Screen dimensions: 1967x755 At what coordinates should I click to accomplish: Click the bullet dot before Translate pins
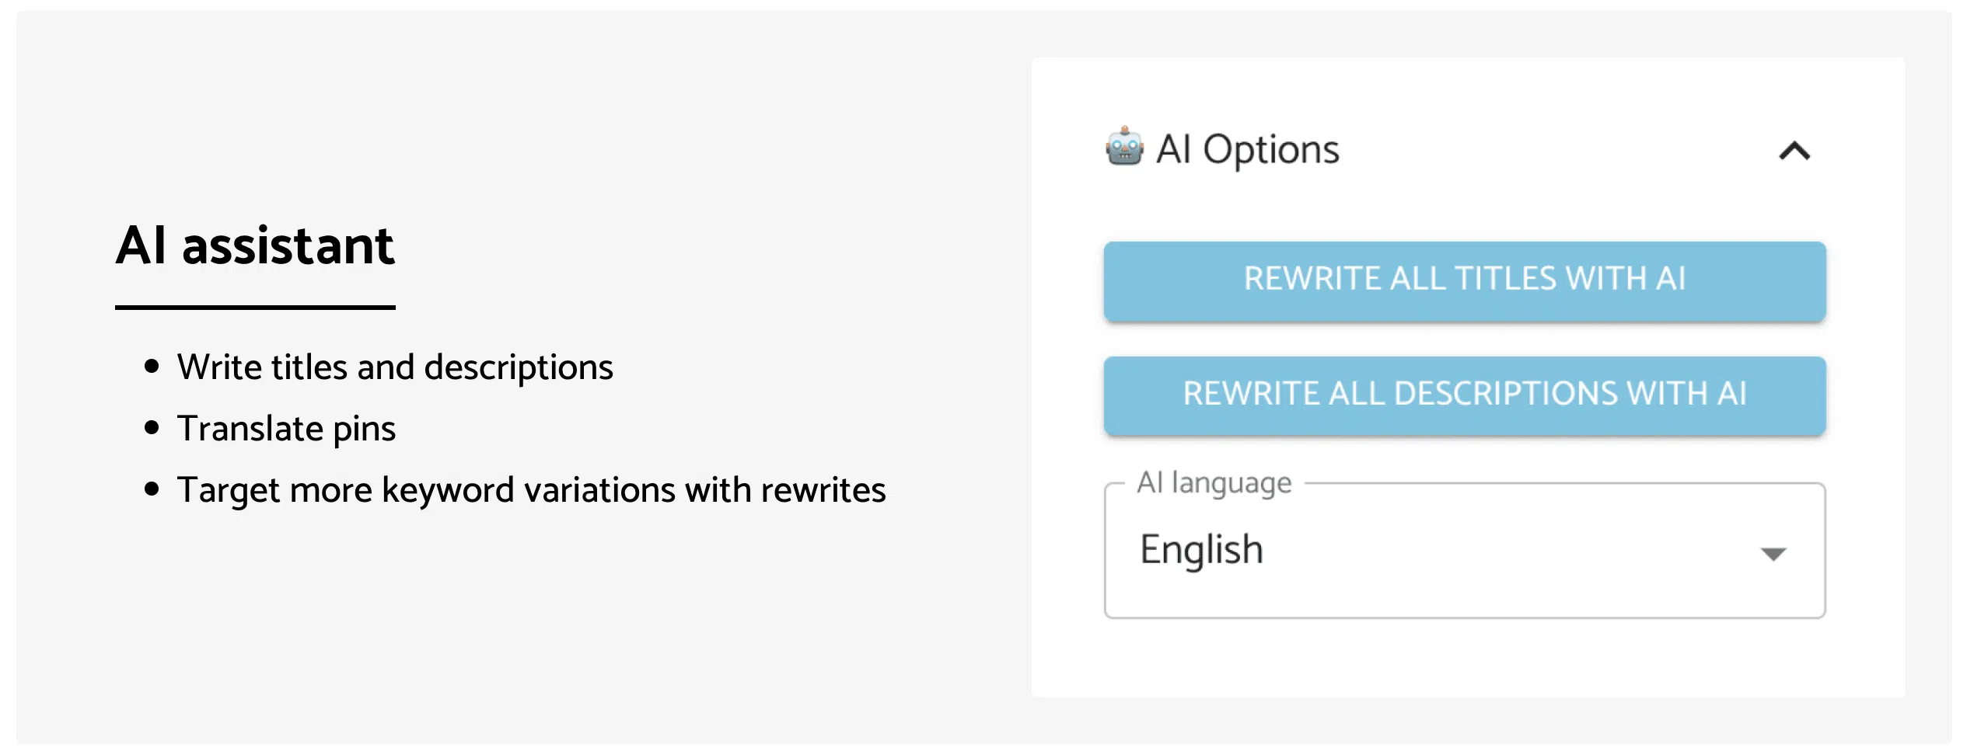[x=152, y=427]
